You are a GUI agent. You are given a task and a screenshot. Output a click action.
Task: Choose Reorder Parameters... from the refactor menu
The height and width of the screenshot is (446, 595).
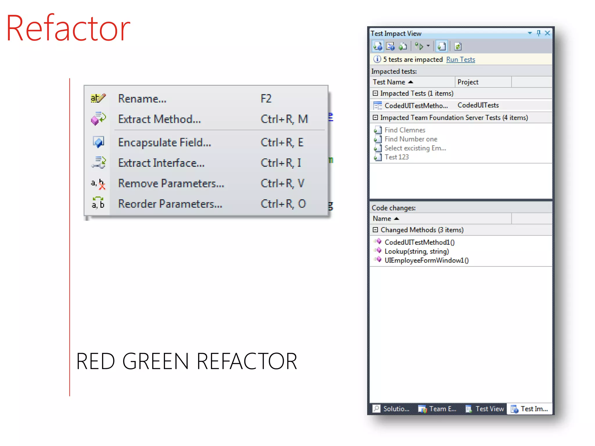(x=206, y=204)
